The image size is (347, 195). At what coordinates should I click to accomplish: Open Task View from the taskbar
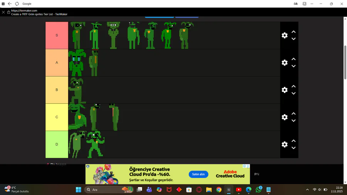point(139,190)
